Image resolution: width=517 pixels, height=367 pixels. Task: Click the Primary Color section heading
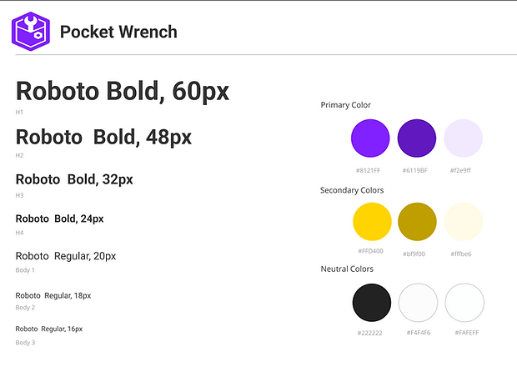tap(345, 105)
